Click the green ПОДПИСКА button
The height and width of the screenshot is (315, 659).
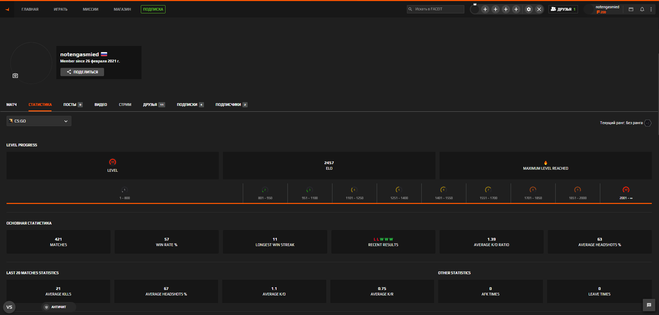click(153, 9)
